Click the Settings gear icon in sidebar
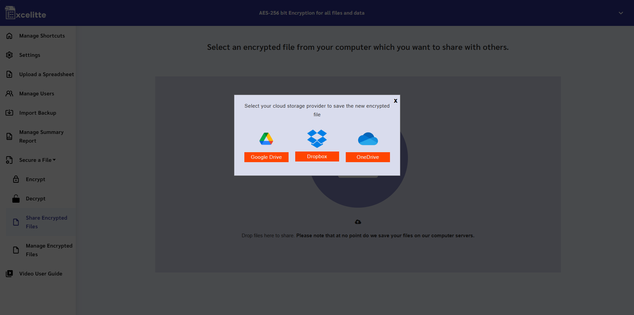Viewport: 634px width, 315px height. tap(9, 55)
